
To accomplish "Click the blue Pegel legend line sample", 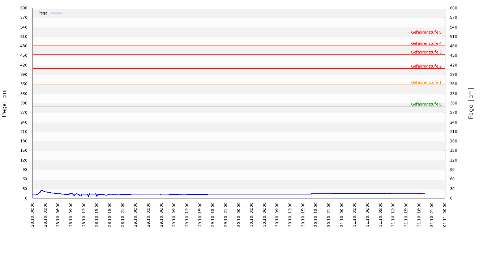I will pyautogui.click(x=57, y=13).
